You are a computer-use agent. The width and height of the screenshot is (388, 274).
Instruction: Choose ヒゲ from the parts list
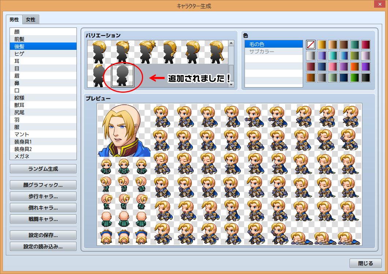(x=43, y=53)
